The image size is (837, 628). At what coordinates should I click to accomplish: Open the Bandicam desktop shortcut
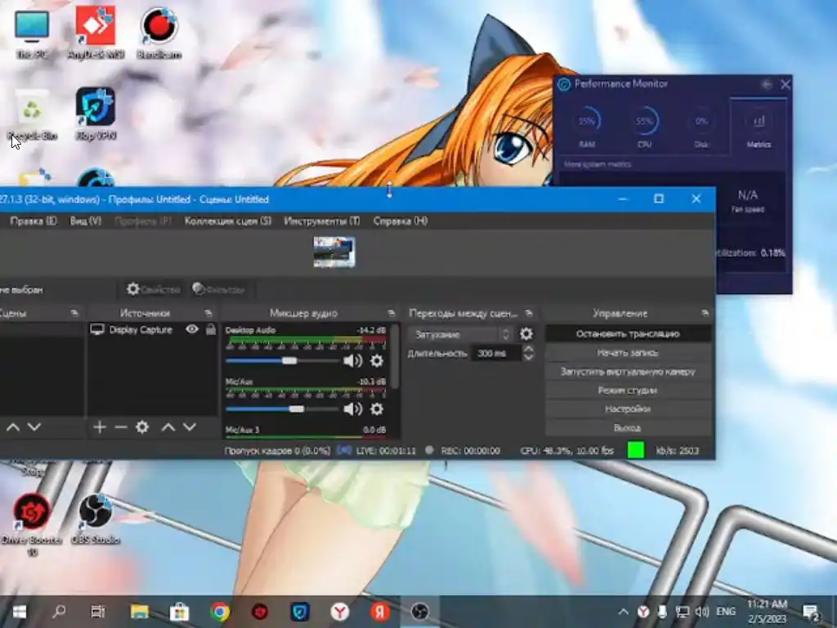coord(159,33)
